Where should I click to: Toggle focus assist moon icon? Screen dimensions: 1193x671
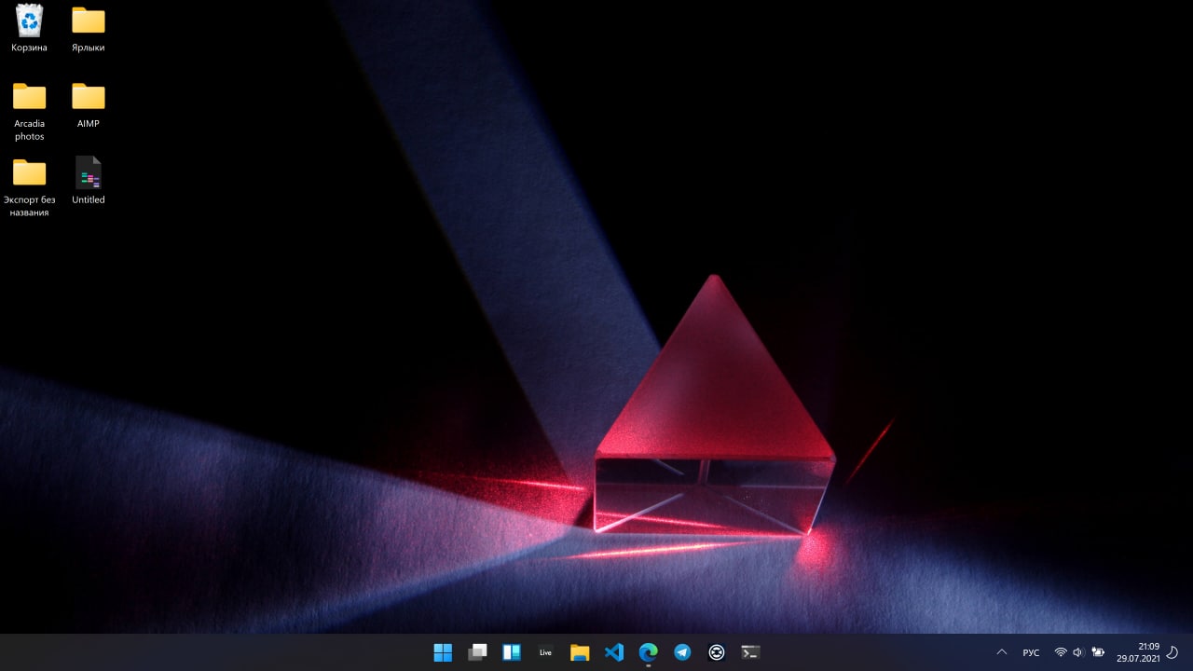tap(1173, 652)
